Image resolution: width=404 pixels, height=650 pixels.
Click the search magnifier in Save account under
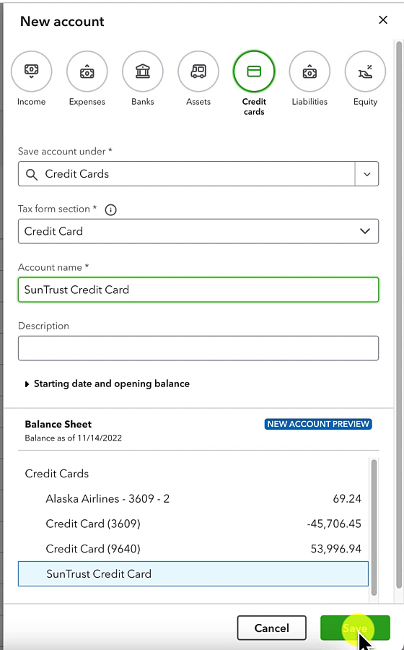pyautogui.click(x=32, y=174)
